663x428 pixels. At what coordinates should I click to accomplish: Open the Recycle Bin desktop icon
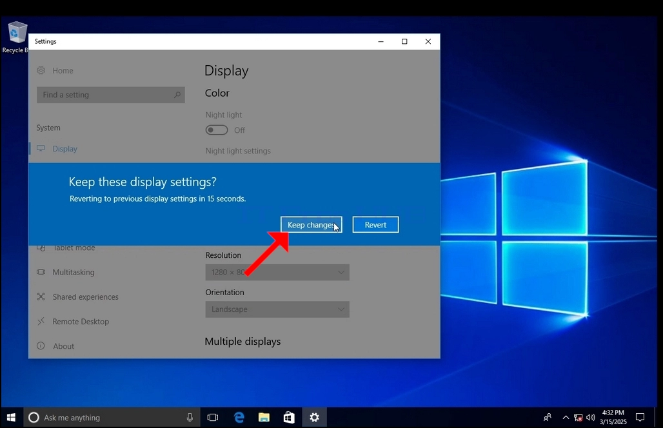(x=16, y=37)
